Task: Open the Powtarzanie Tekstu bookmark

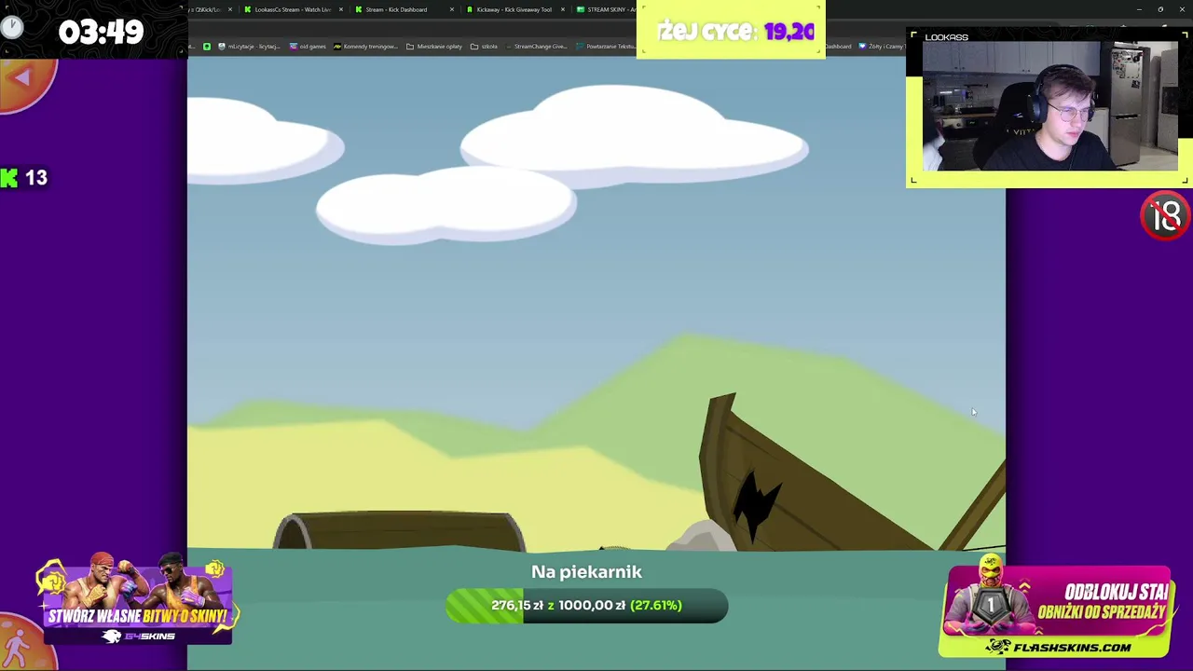Action: (606, 47)
